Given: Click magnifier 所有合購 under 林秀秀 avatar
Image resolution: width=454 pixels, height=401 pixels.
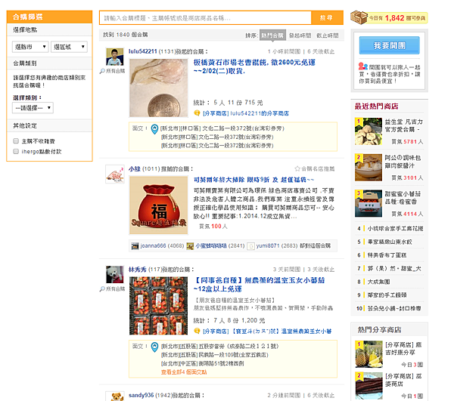Looking at the screenshot, I should point(112,288).
